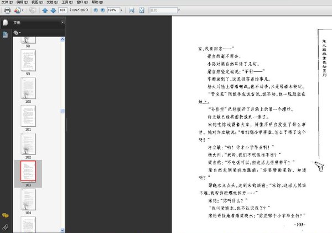Open the thumbnail options gear dropdown
Screen dimensions: 332x233
tap(18, 33)
